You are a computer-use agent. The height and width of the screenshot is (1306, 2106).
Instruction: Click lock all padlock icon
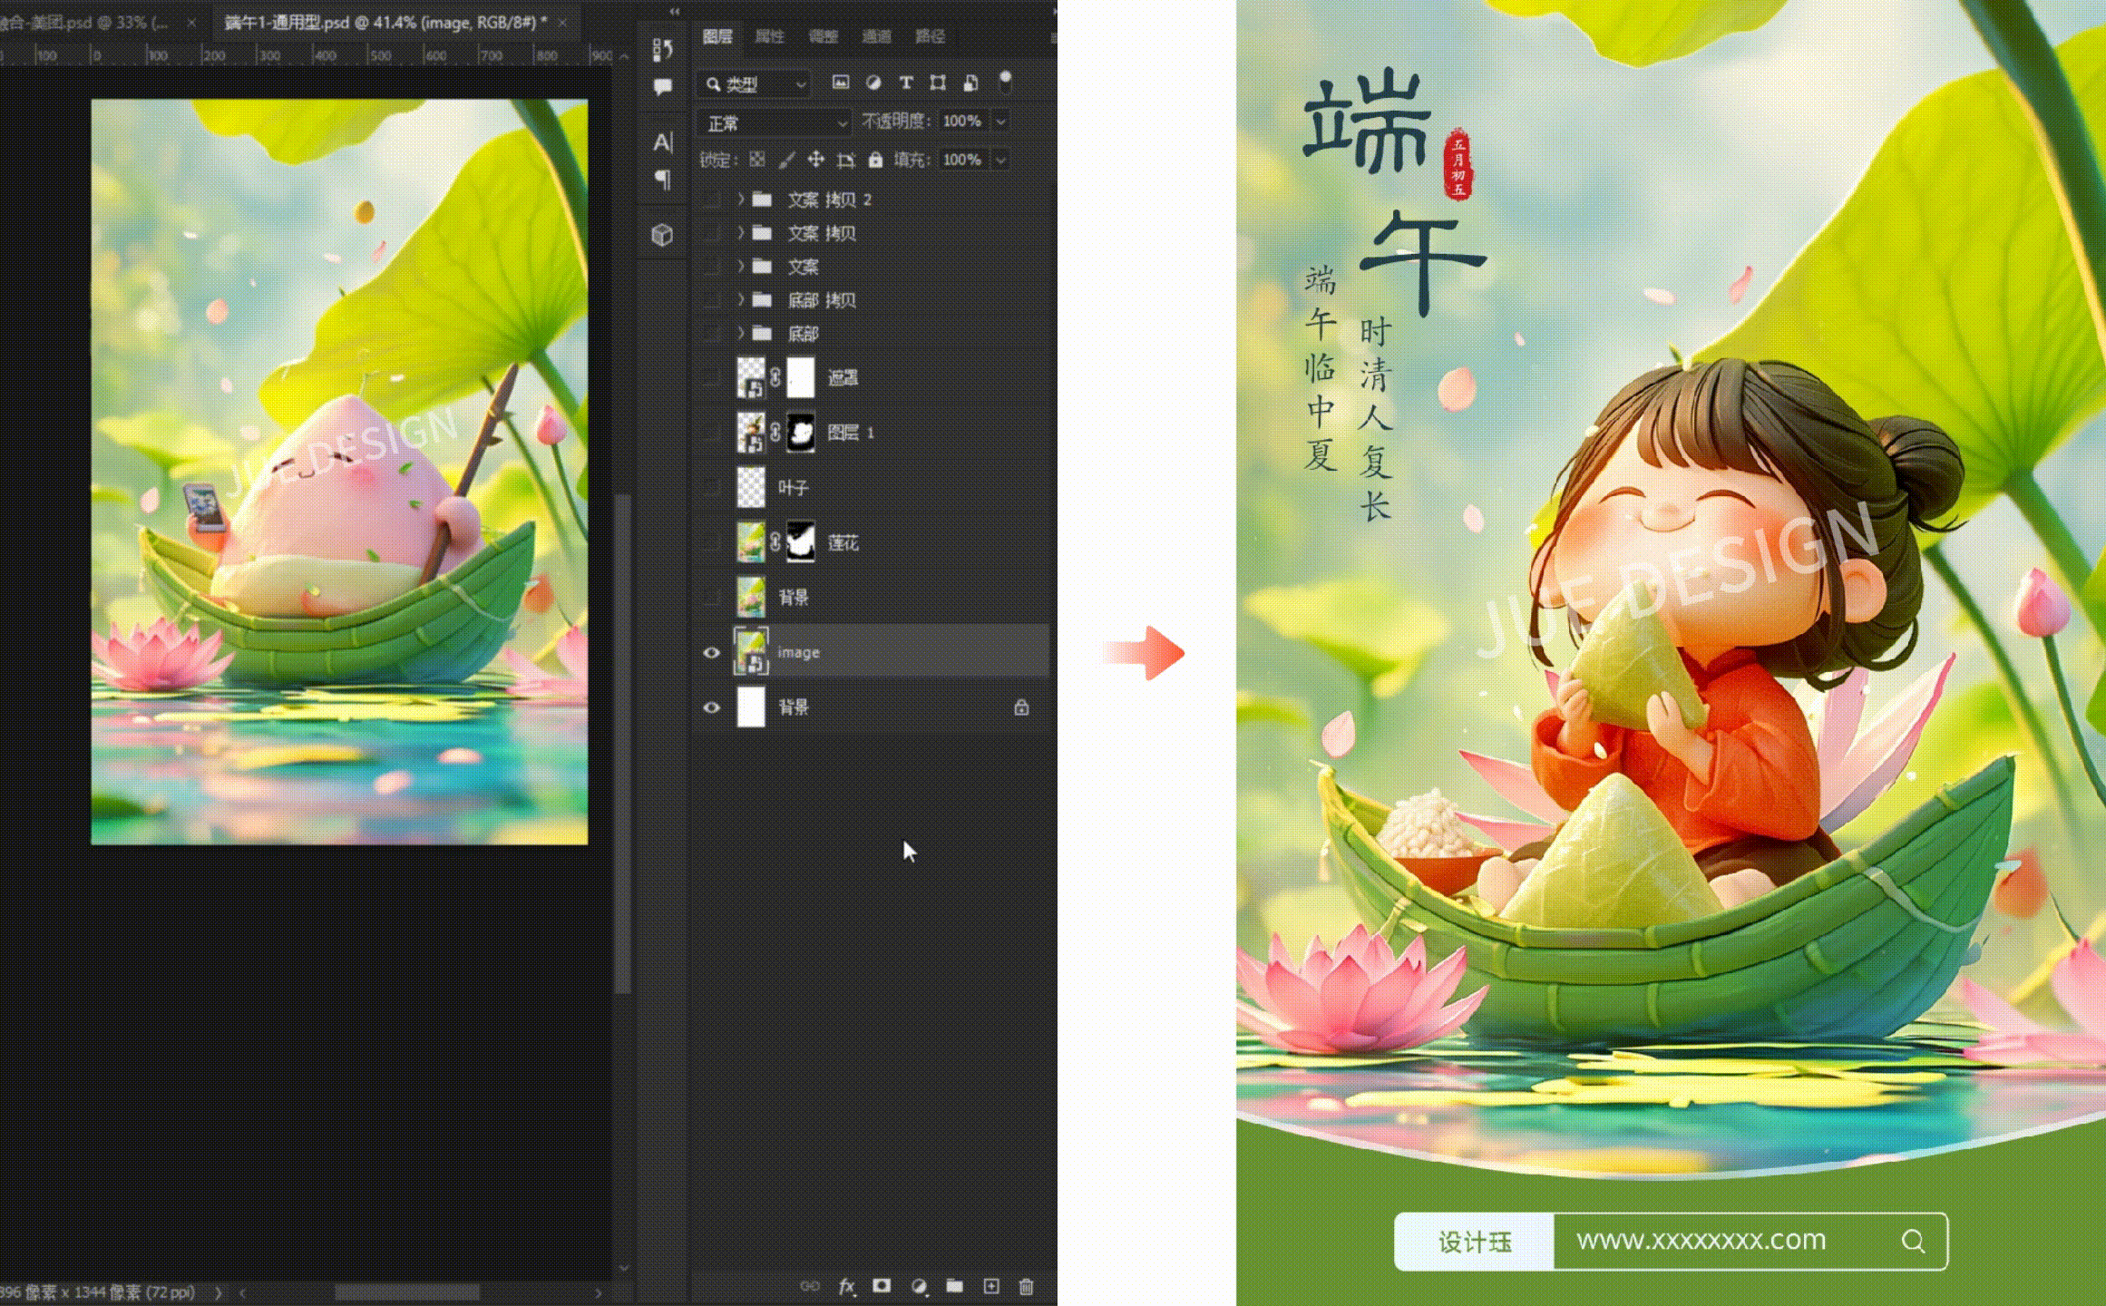[x=875, y=160]
